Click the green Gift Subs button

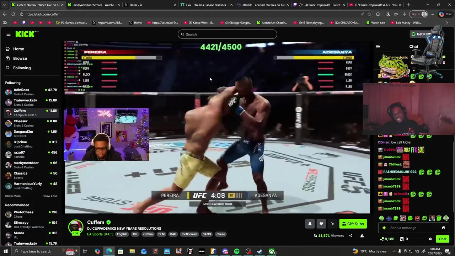point(353,224)
